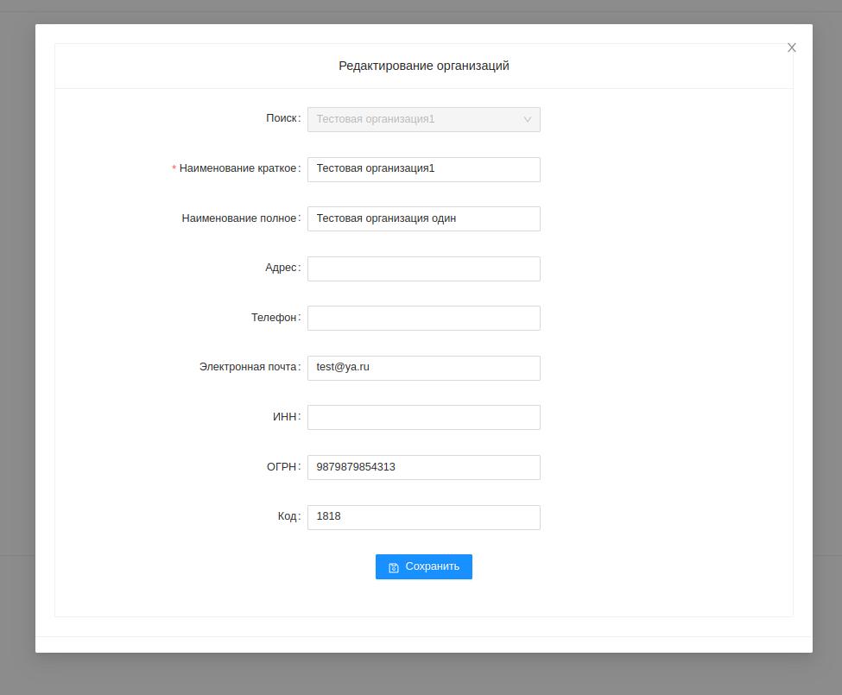Click the ОГРН label
Screen dimensions: 842x695
pos(282,467)
